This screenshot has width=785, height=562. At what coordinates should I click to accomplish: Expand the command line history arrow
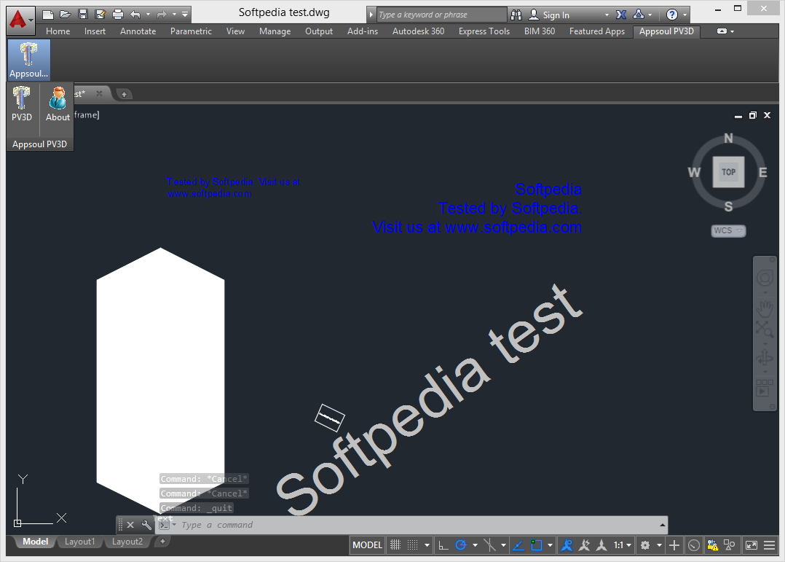pyautogui.click(x=663, y=525)
